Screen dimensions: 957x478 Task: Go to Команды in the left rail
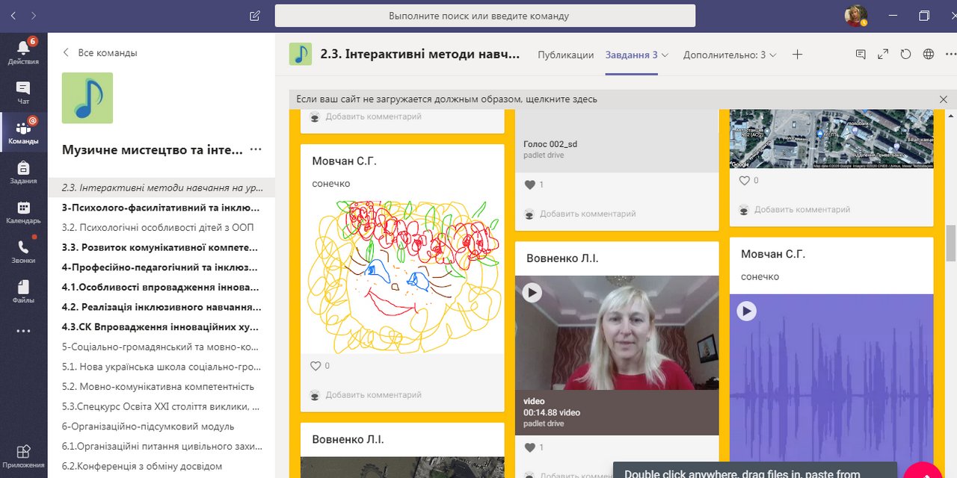pyautogui.click(x=23, y=131)
